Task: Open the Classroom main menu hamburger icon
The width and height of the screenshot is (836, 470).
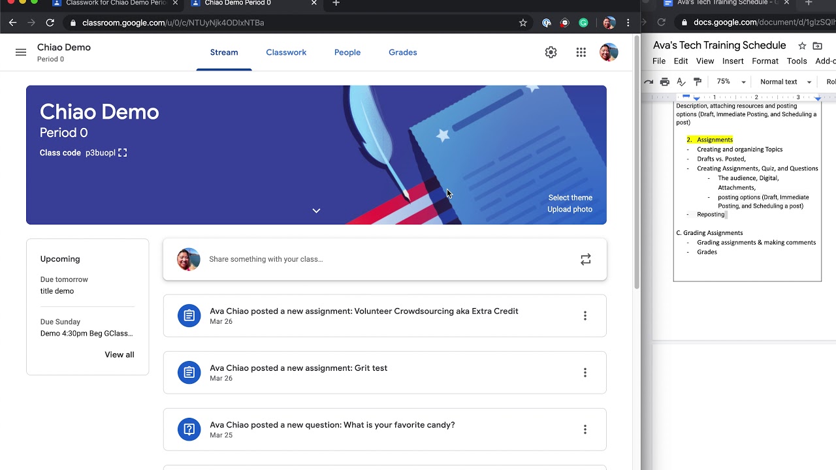Action: click(x=21, y=52)
